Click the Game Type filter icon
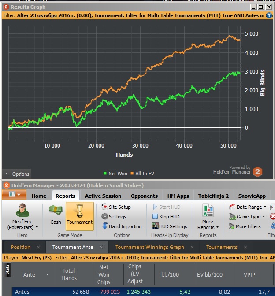Viewport: 275px width, 296px height. point(233,217)
